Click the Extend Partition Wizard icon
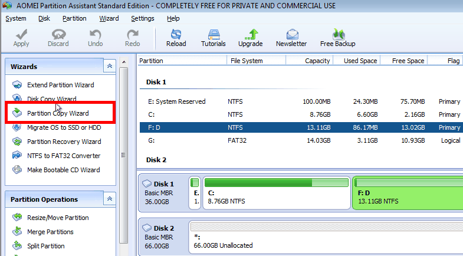This screenshot has width=463, height=256. [17, 85]
